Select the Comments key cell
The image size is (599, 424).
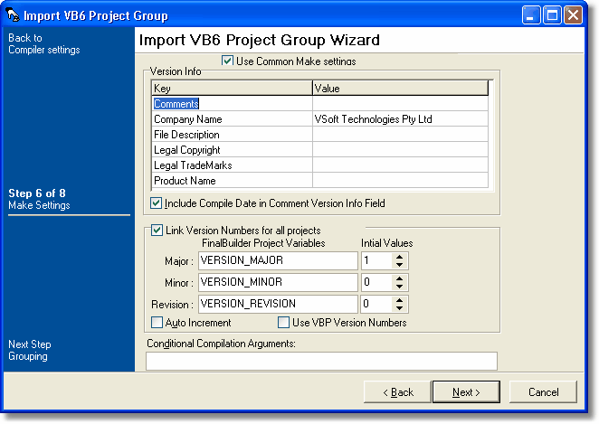coord(233,104)
